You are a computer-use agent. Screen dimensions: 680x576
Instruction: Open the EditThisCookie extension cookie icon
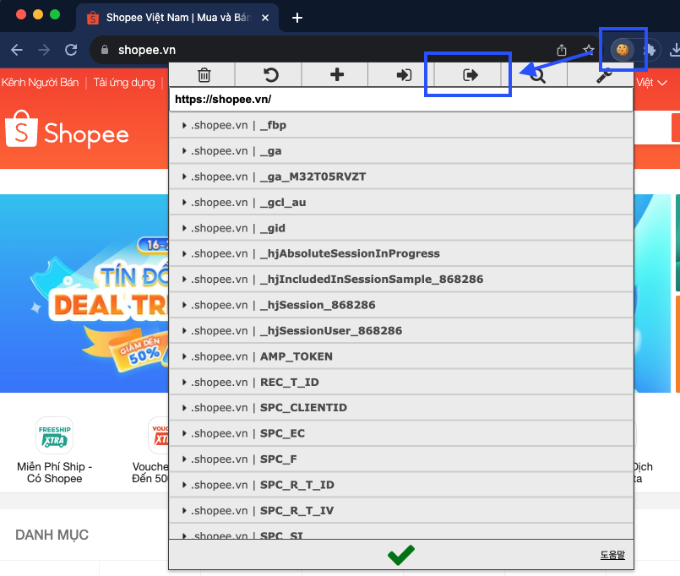(623, 50)
